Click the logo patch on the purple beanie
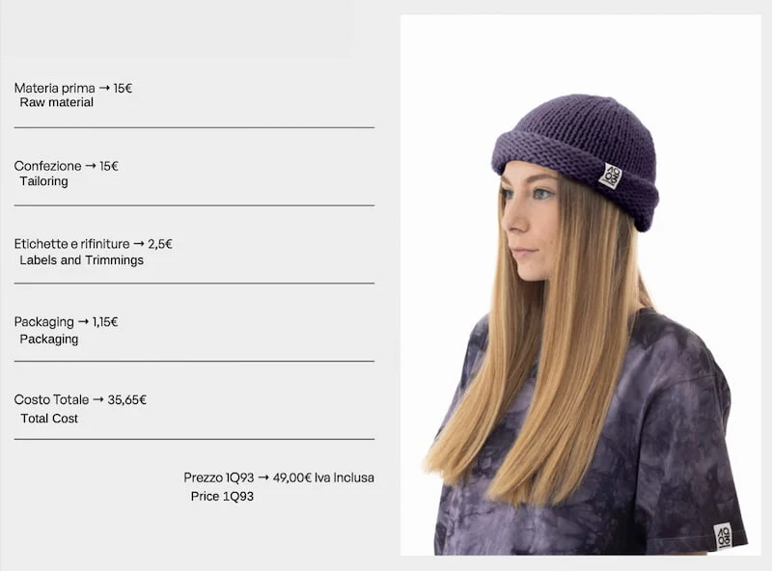The height and width of the screenshot is (571, 772). [x=611, y=176]
